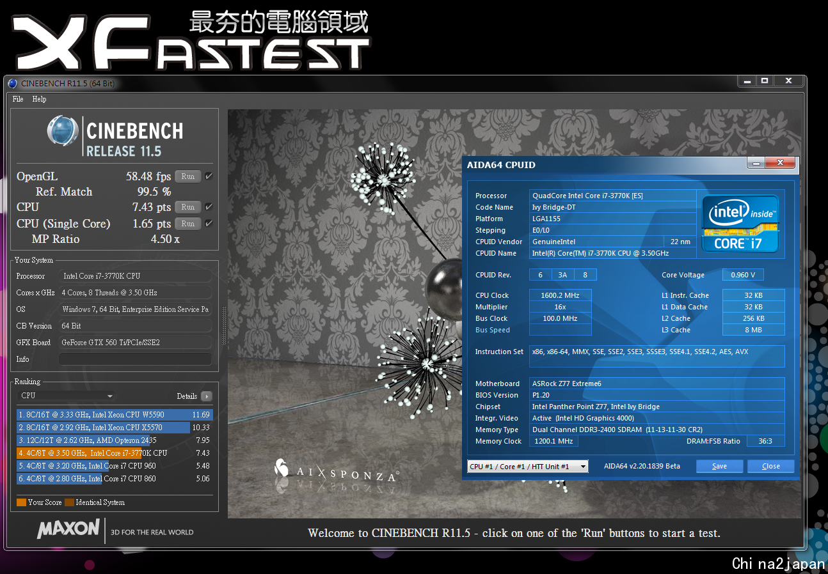The image size is (828, 574).
Task: Select ranking row AMD Opteron 2435
Action: (x=114, y=440)
